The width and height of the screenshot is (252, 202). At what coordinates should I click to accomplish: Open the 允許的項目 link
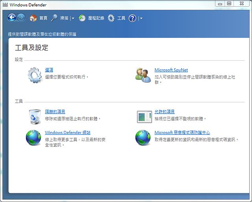pyautogui.click(x=165, y=112)
